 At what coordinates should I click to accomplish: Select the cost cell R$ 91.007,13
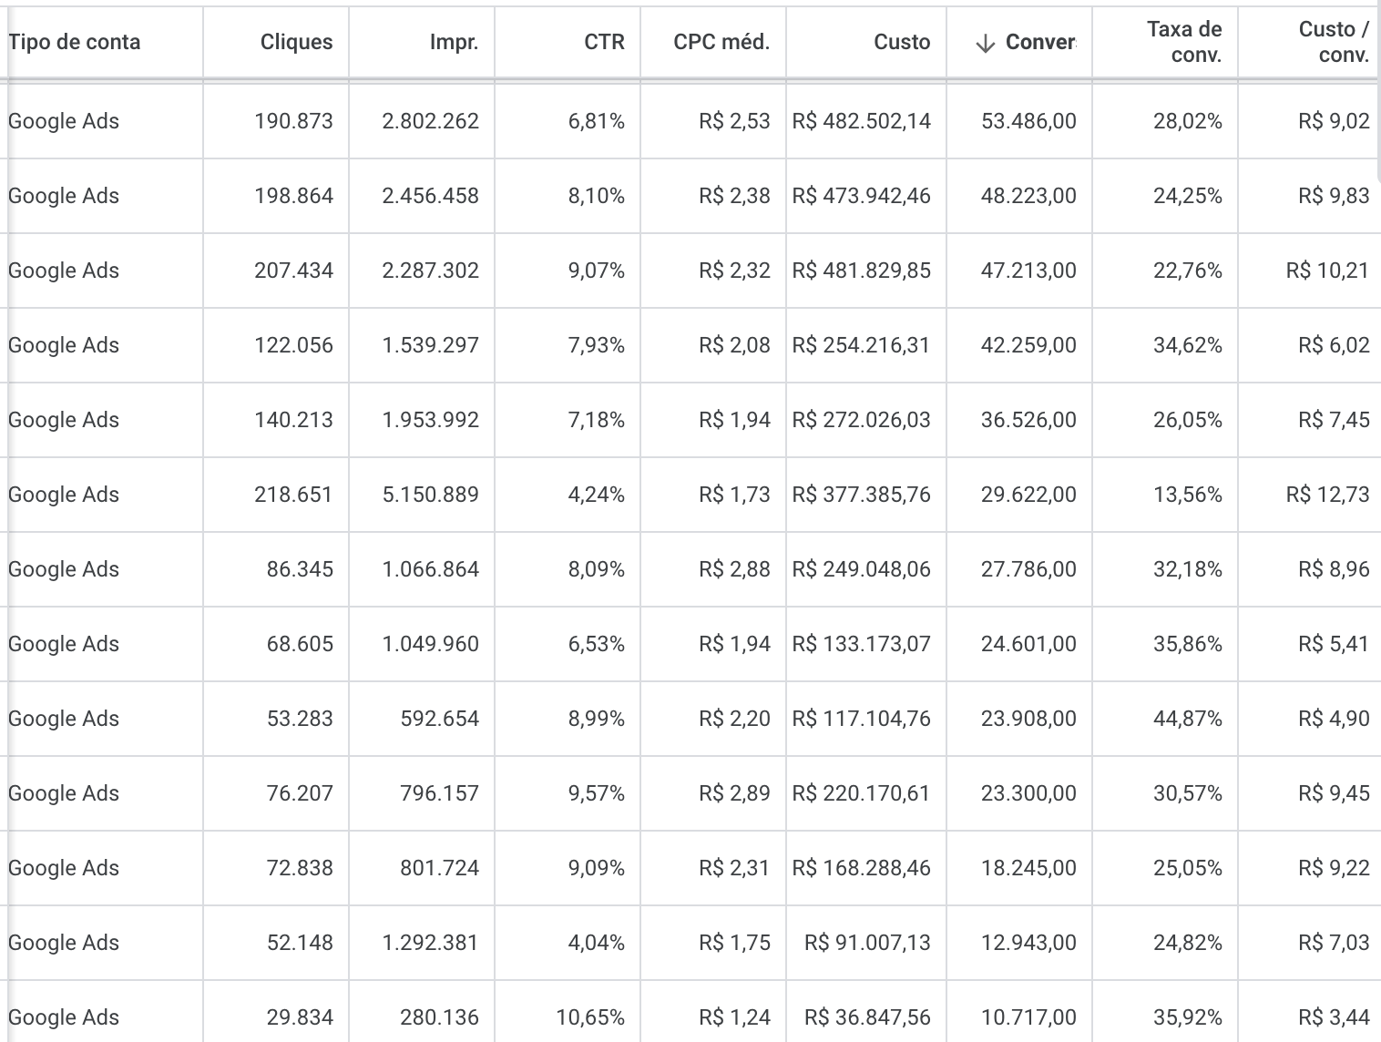pos(867,943)
